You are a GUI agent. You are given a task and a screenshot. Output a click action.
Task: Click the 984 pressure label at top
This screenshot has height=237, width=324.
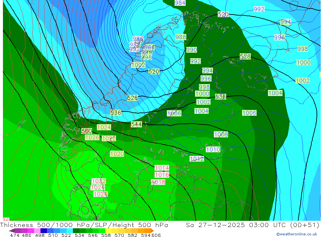coord(180,3)
